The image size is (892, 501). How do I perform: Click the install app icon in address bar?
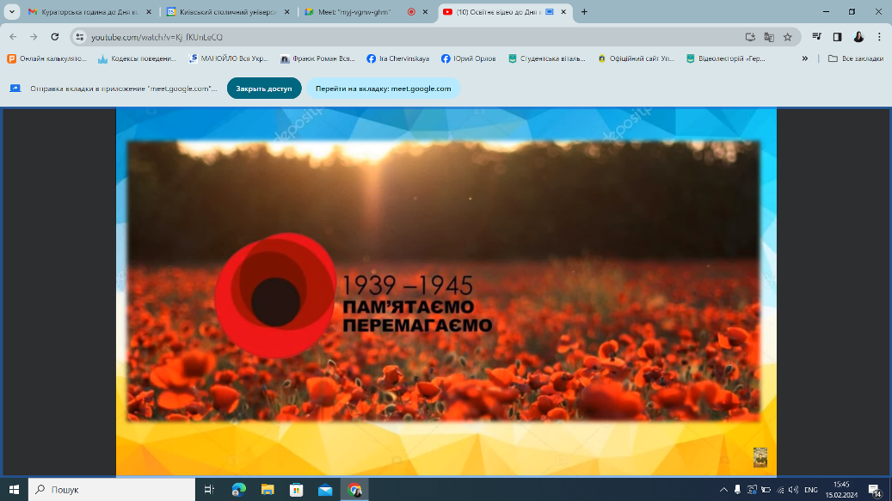click(x=750, y=37)
